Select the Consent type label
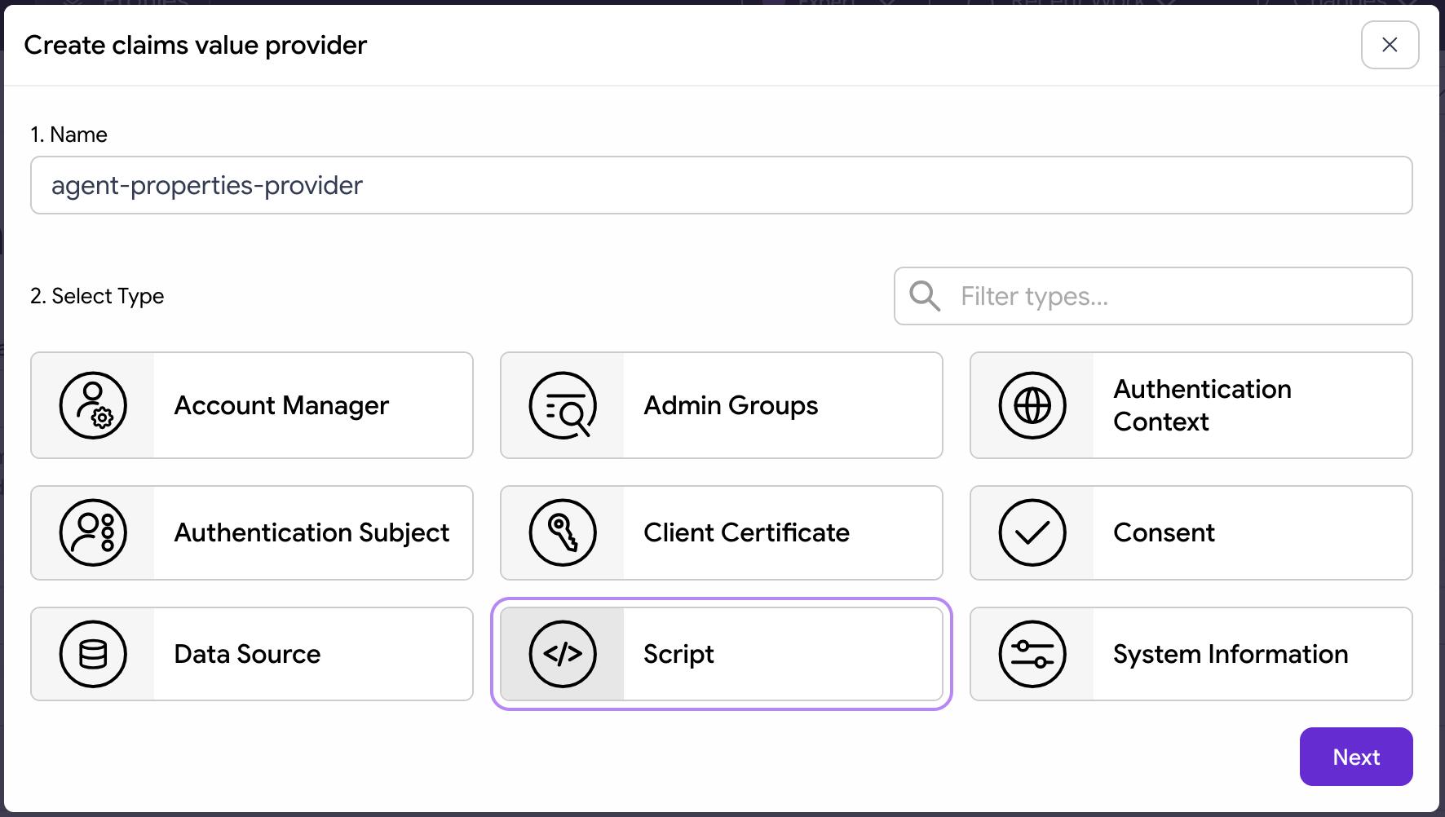 click(x=1164, y=532)
